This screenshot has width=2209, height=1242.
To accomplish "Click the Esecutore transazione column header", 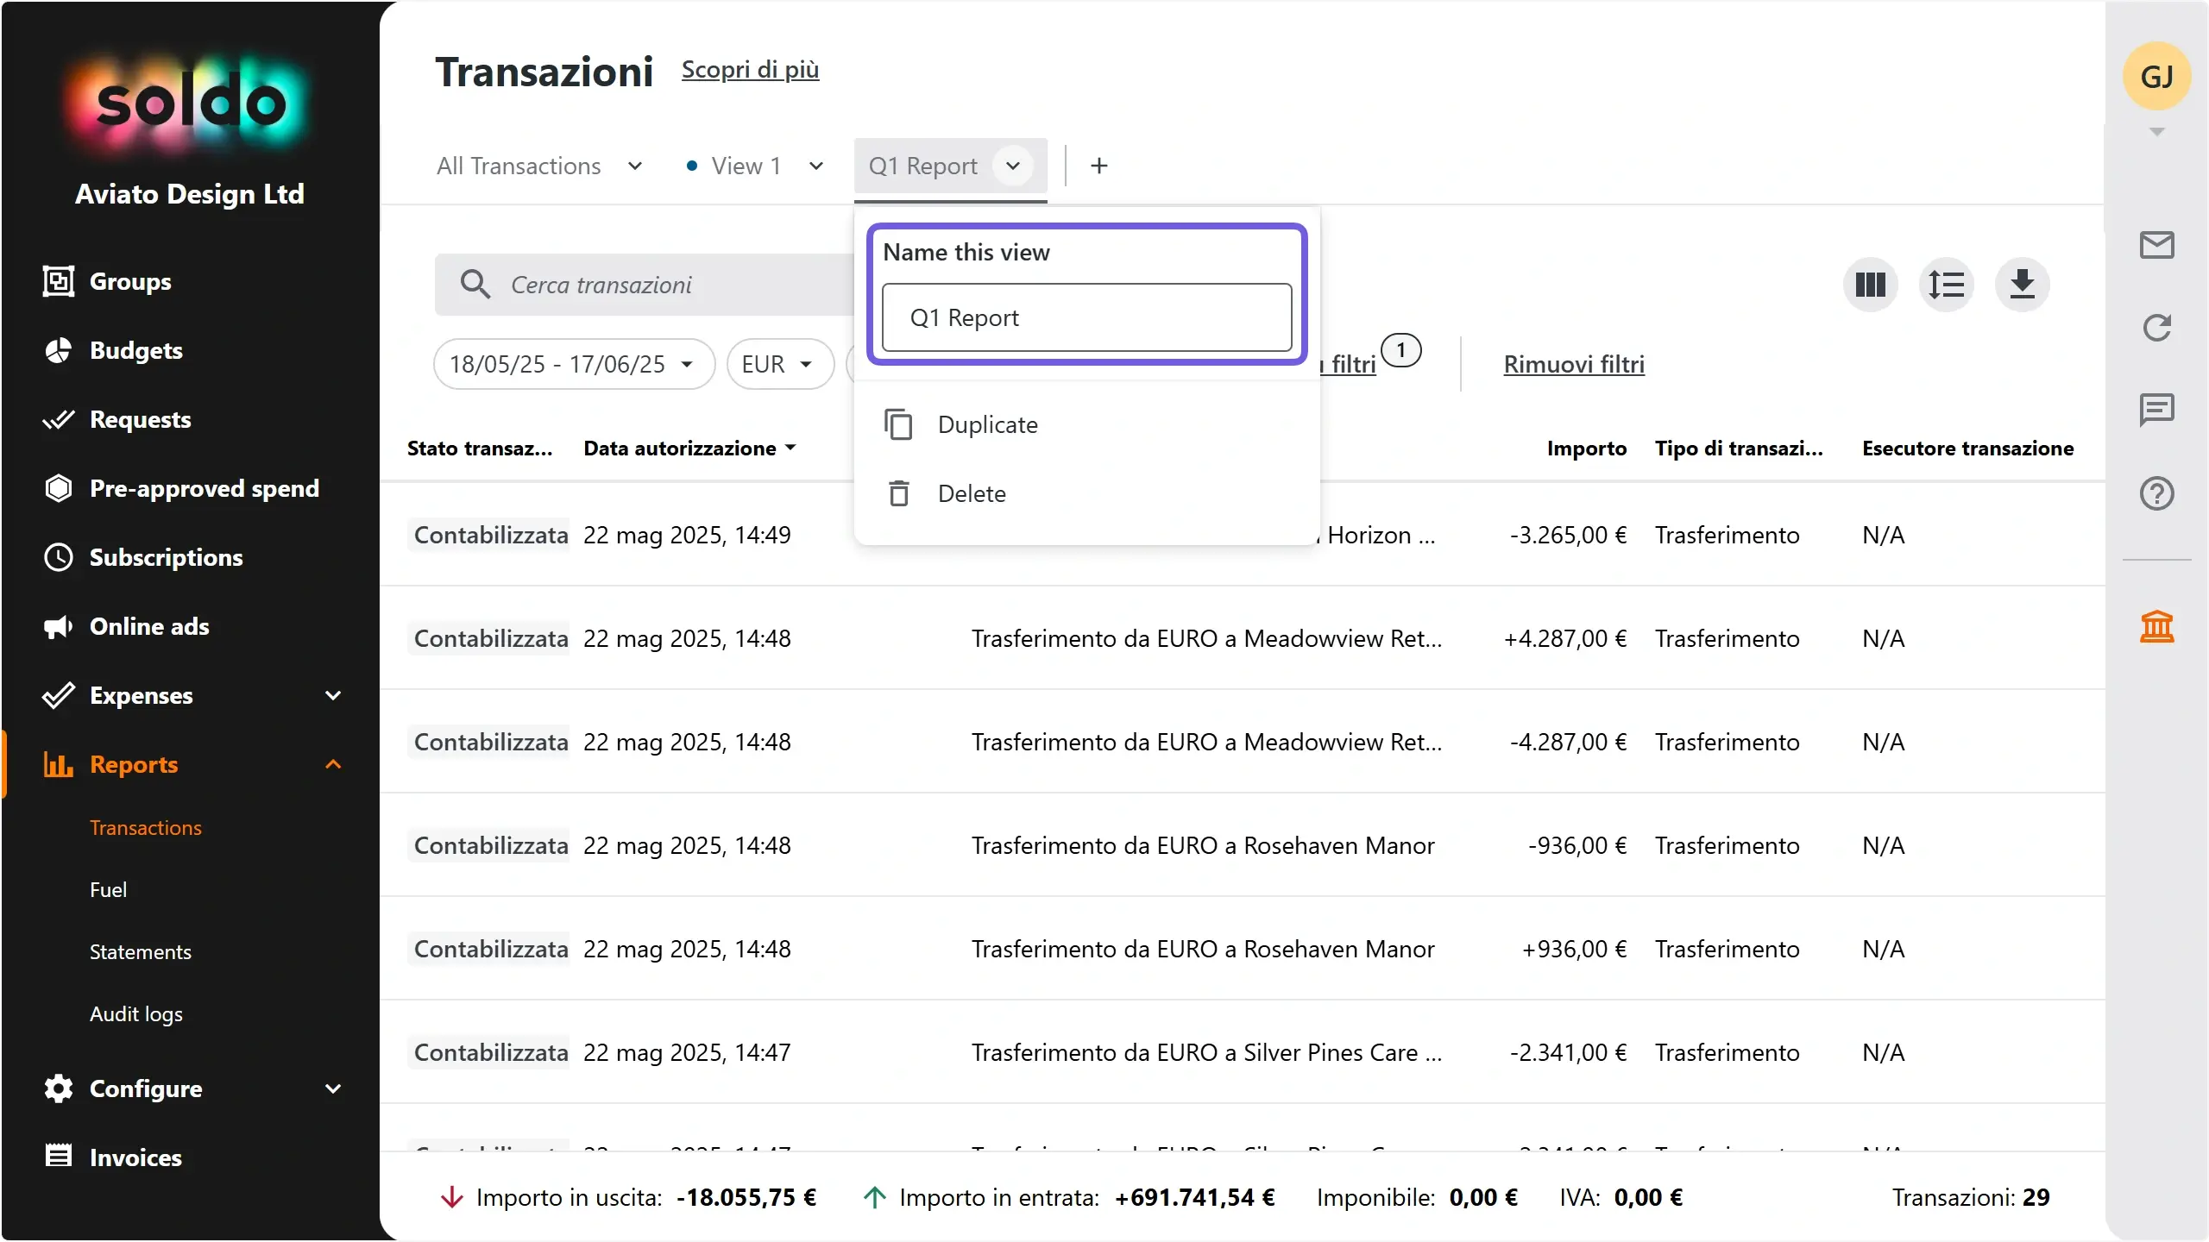I will (1967, 448).
